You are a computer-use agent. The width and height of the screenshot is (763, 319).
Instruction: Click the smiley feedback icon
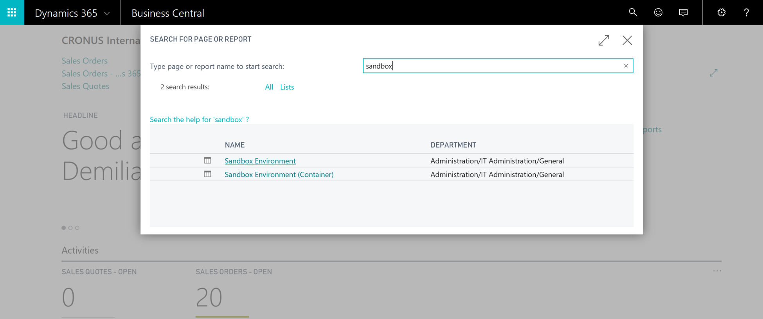point(658,13)
